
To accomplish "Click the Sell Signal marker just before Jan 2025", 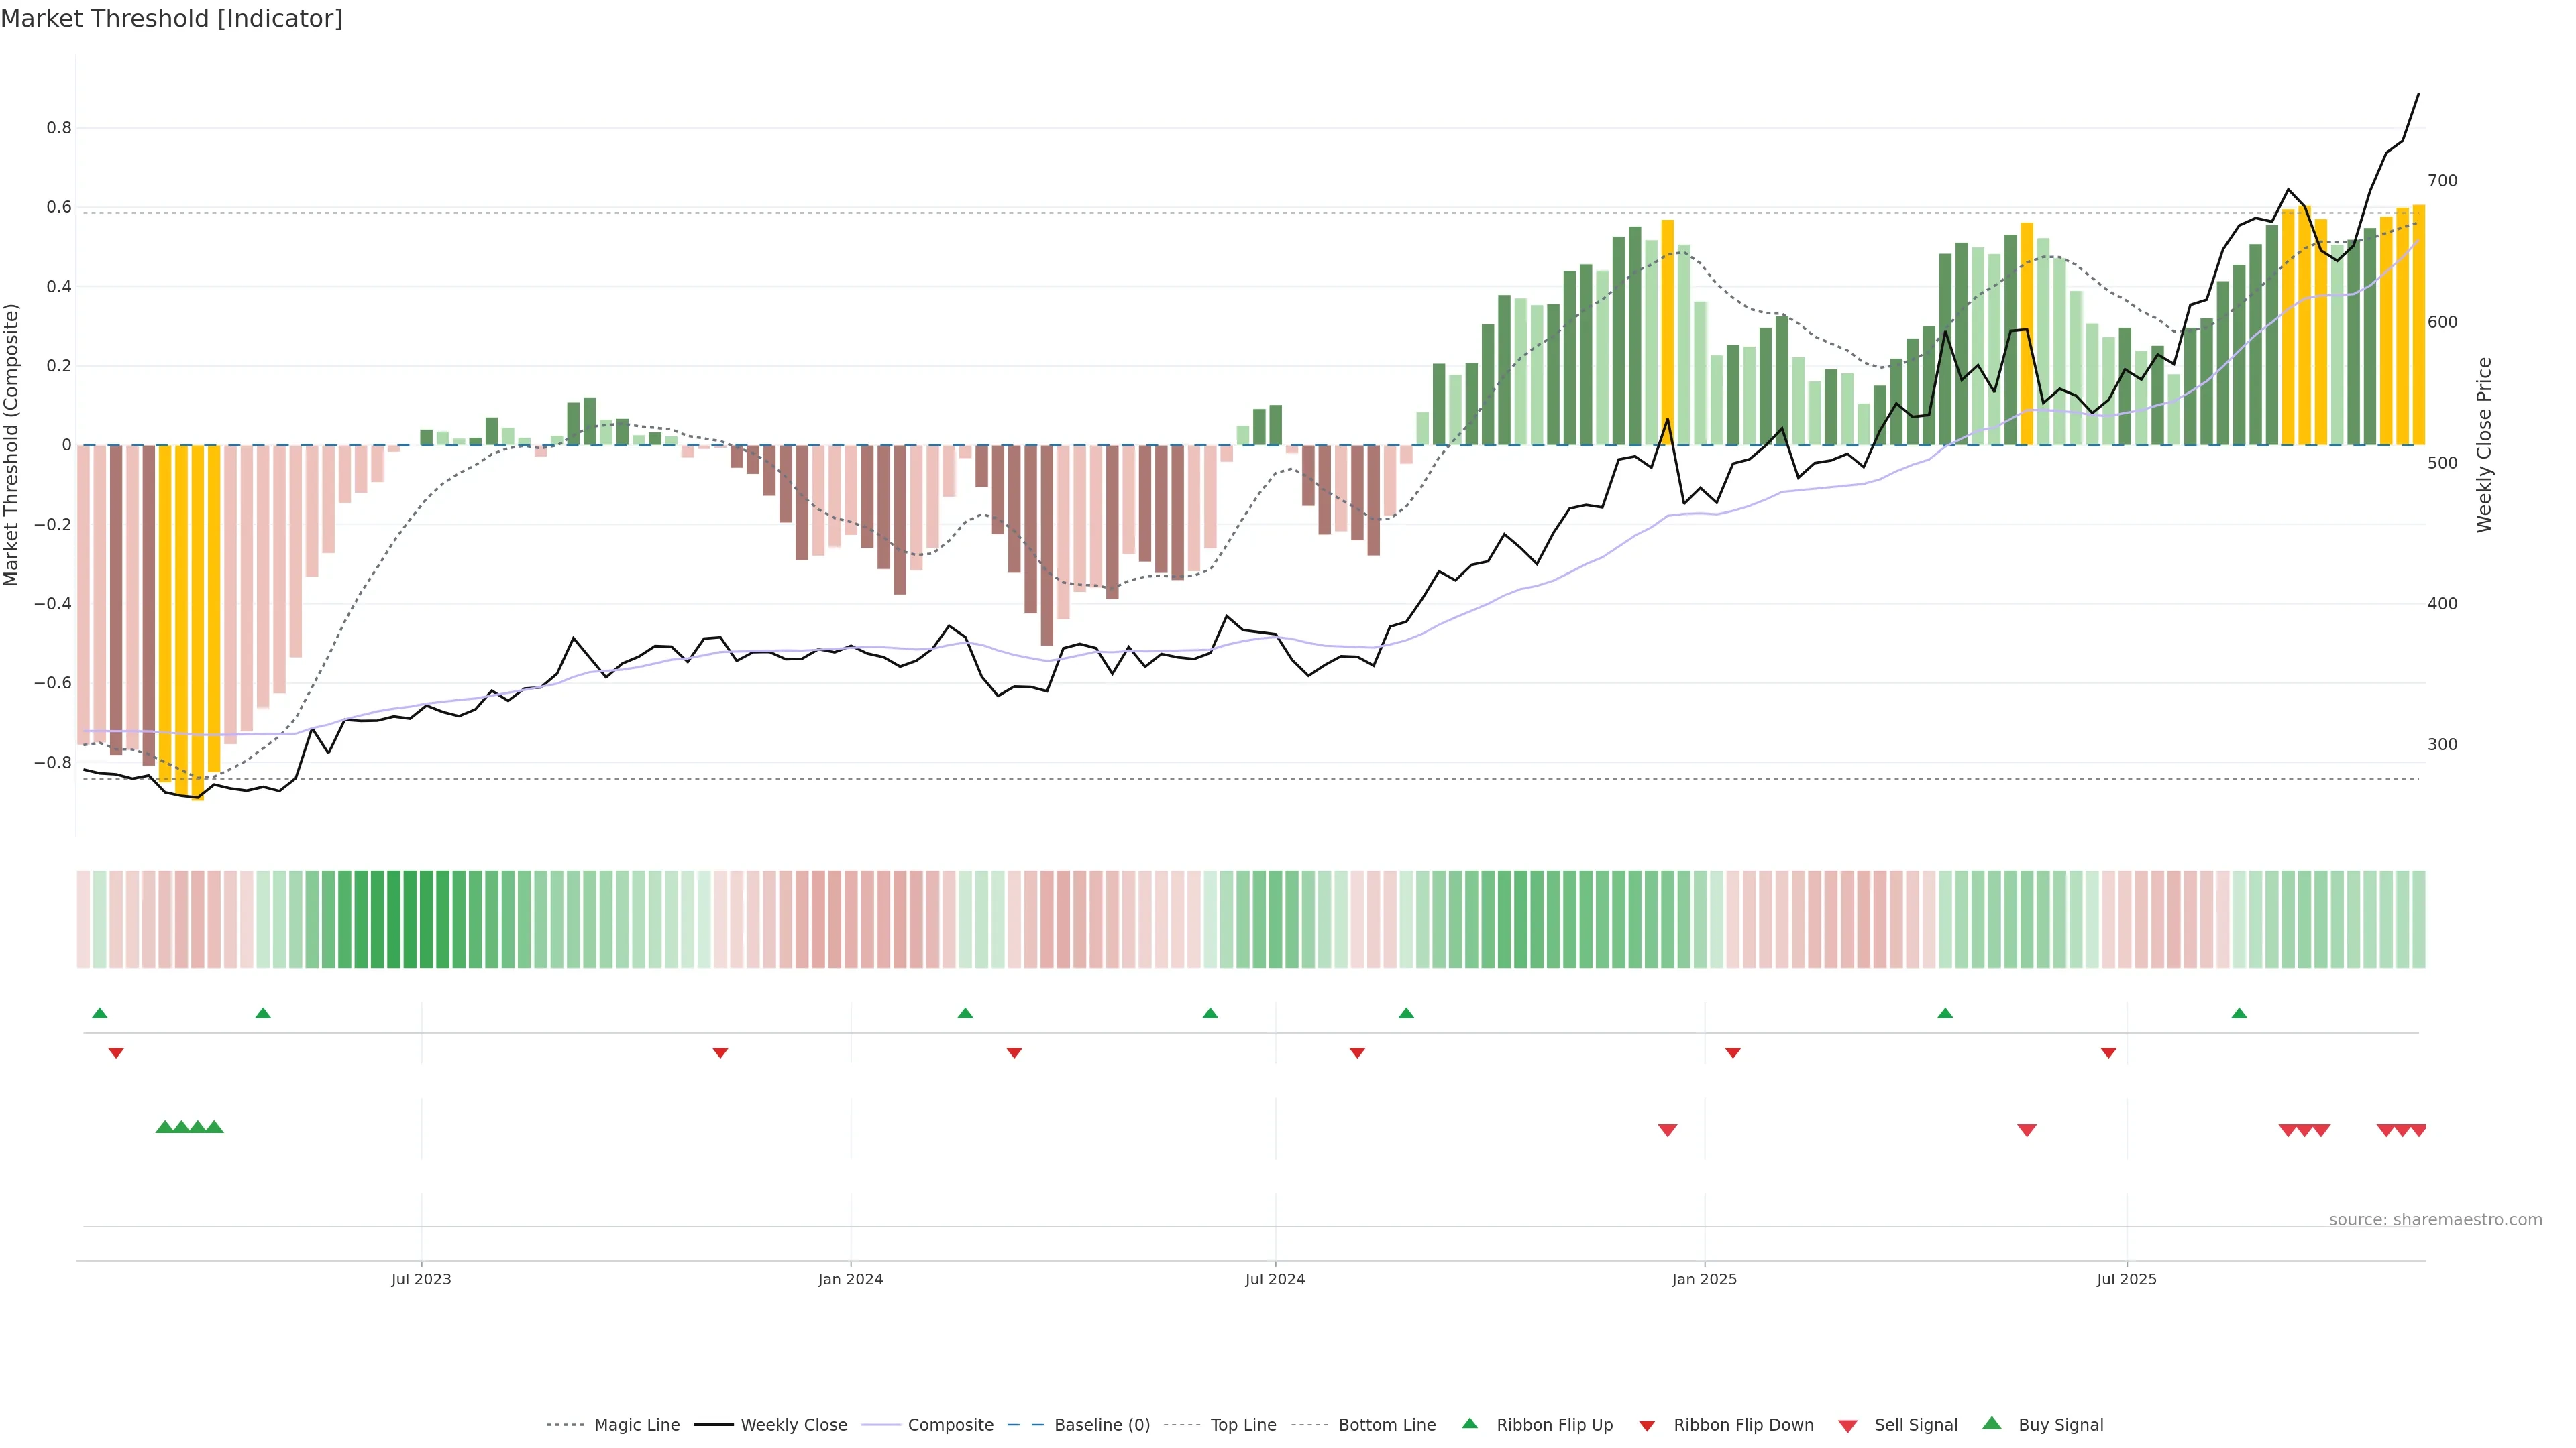I will click(x=1667, y=1130).
